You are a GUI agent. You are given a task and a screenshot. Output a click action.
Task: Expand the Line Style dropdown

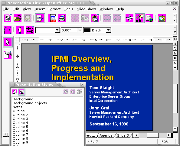(57, 30)
